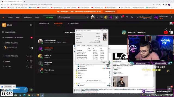Image resolution: width=174 pixels, height=97 pixels.
Task: Click Close button in Connection Info dialog
Action: (x=104, y=62)
